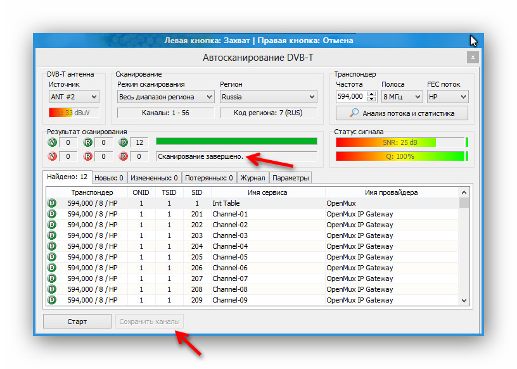
Task: Open the Источник ANT #2 dropdown
Action: point(74,97)
